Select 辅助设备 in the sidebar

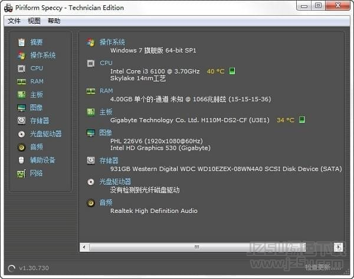coord(43,160)
